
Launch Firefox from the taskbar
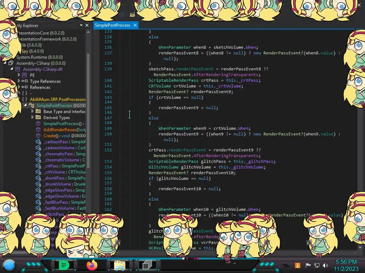pyautogui.click(x=92, y=265)
